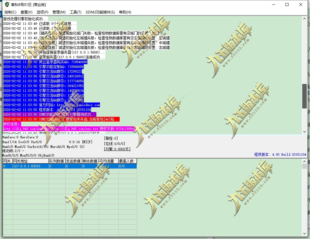Open the 查看(V) menu
Screen dimensions: 310x239
point(26,12)
